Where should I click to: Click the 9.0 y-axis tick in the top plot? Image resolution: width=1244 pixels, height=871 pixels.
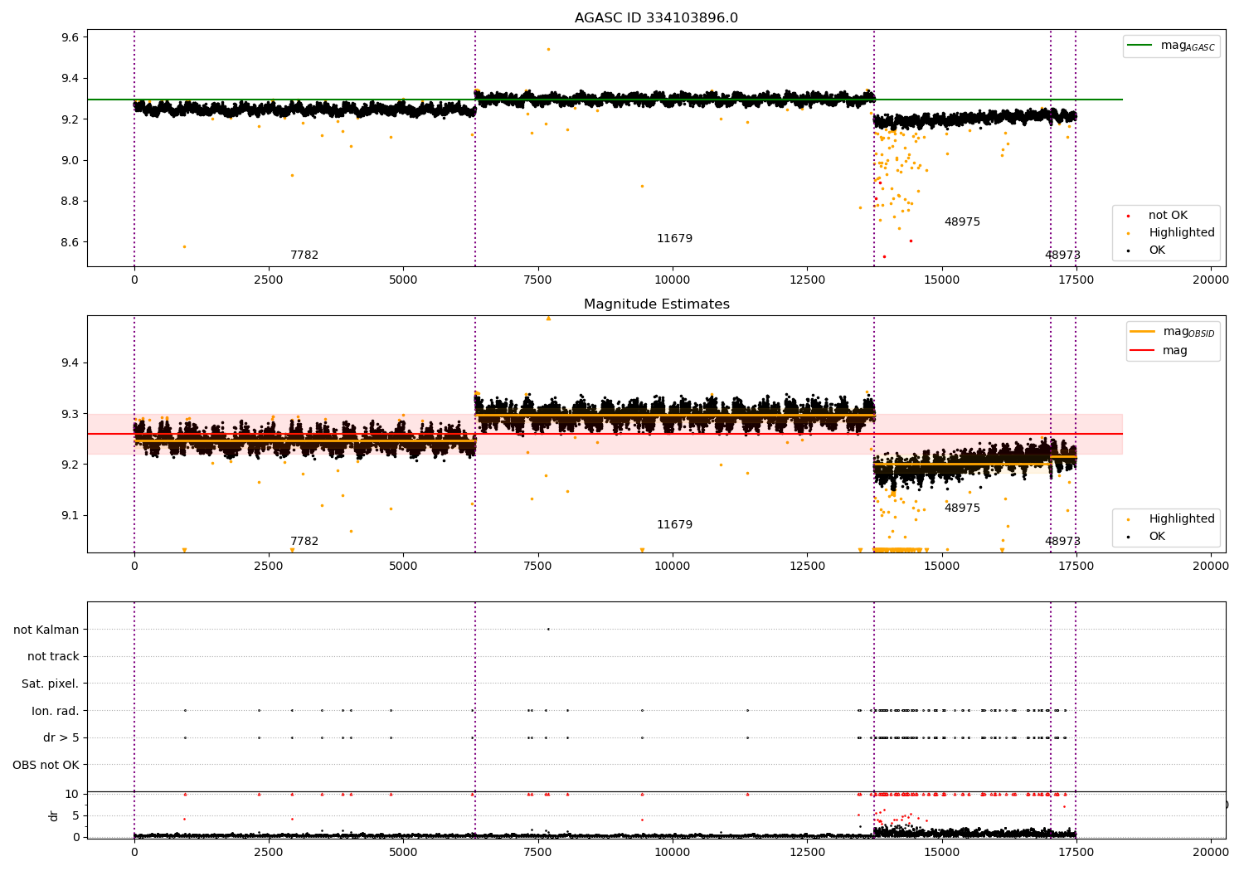click(70, 160)
